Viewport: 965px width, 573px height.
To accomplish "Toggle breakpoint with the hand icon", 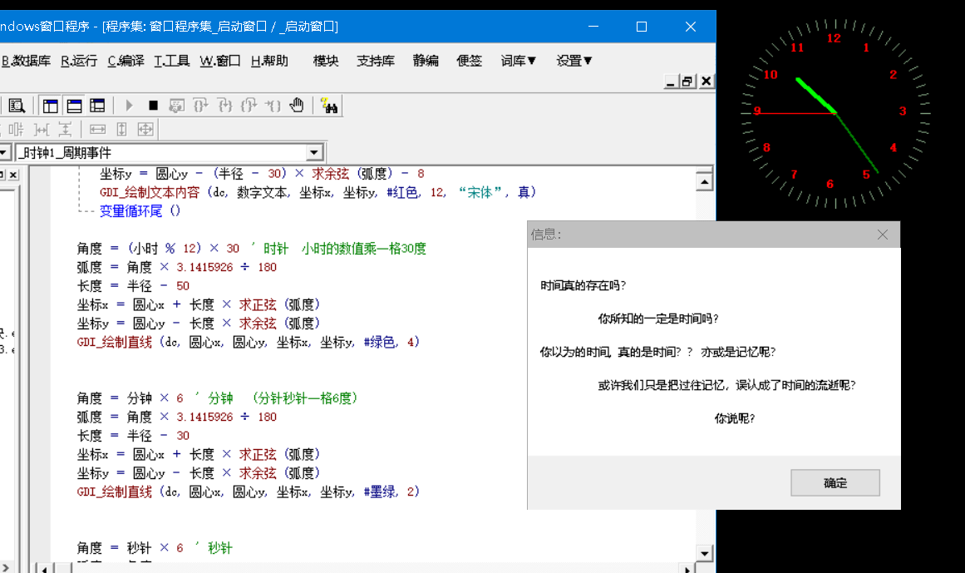I will coord(297,106).
